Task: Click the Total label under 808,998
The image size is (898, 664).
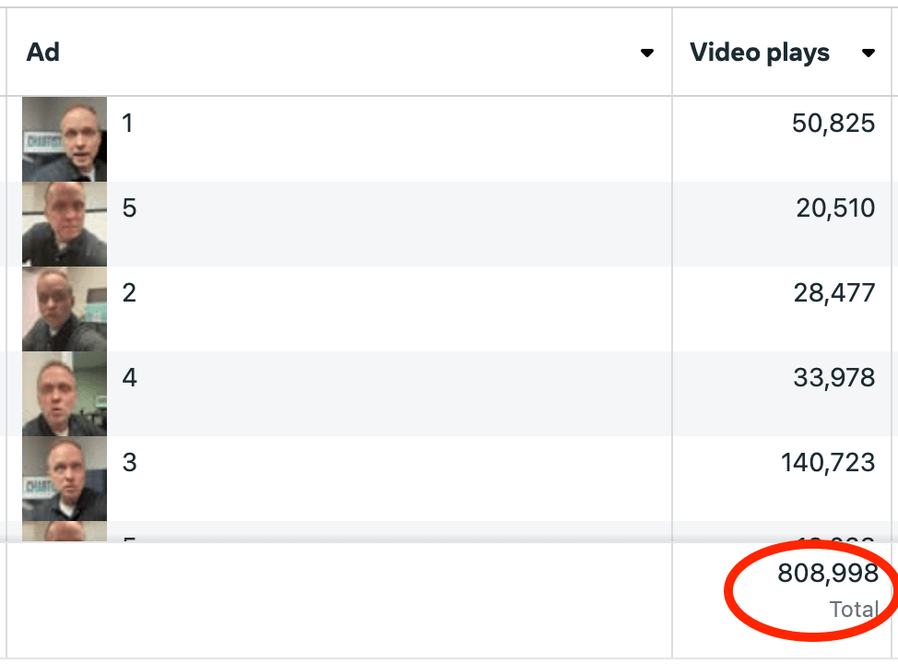Action: [x=853, y=609]
